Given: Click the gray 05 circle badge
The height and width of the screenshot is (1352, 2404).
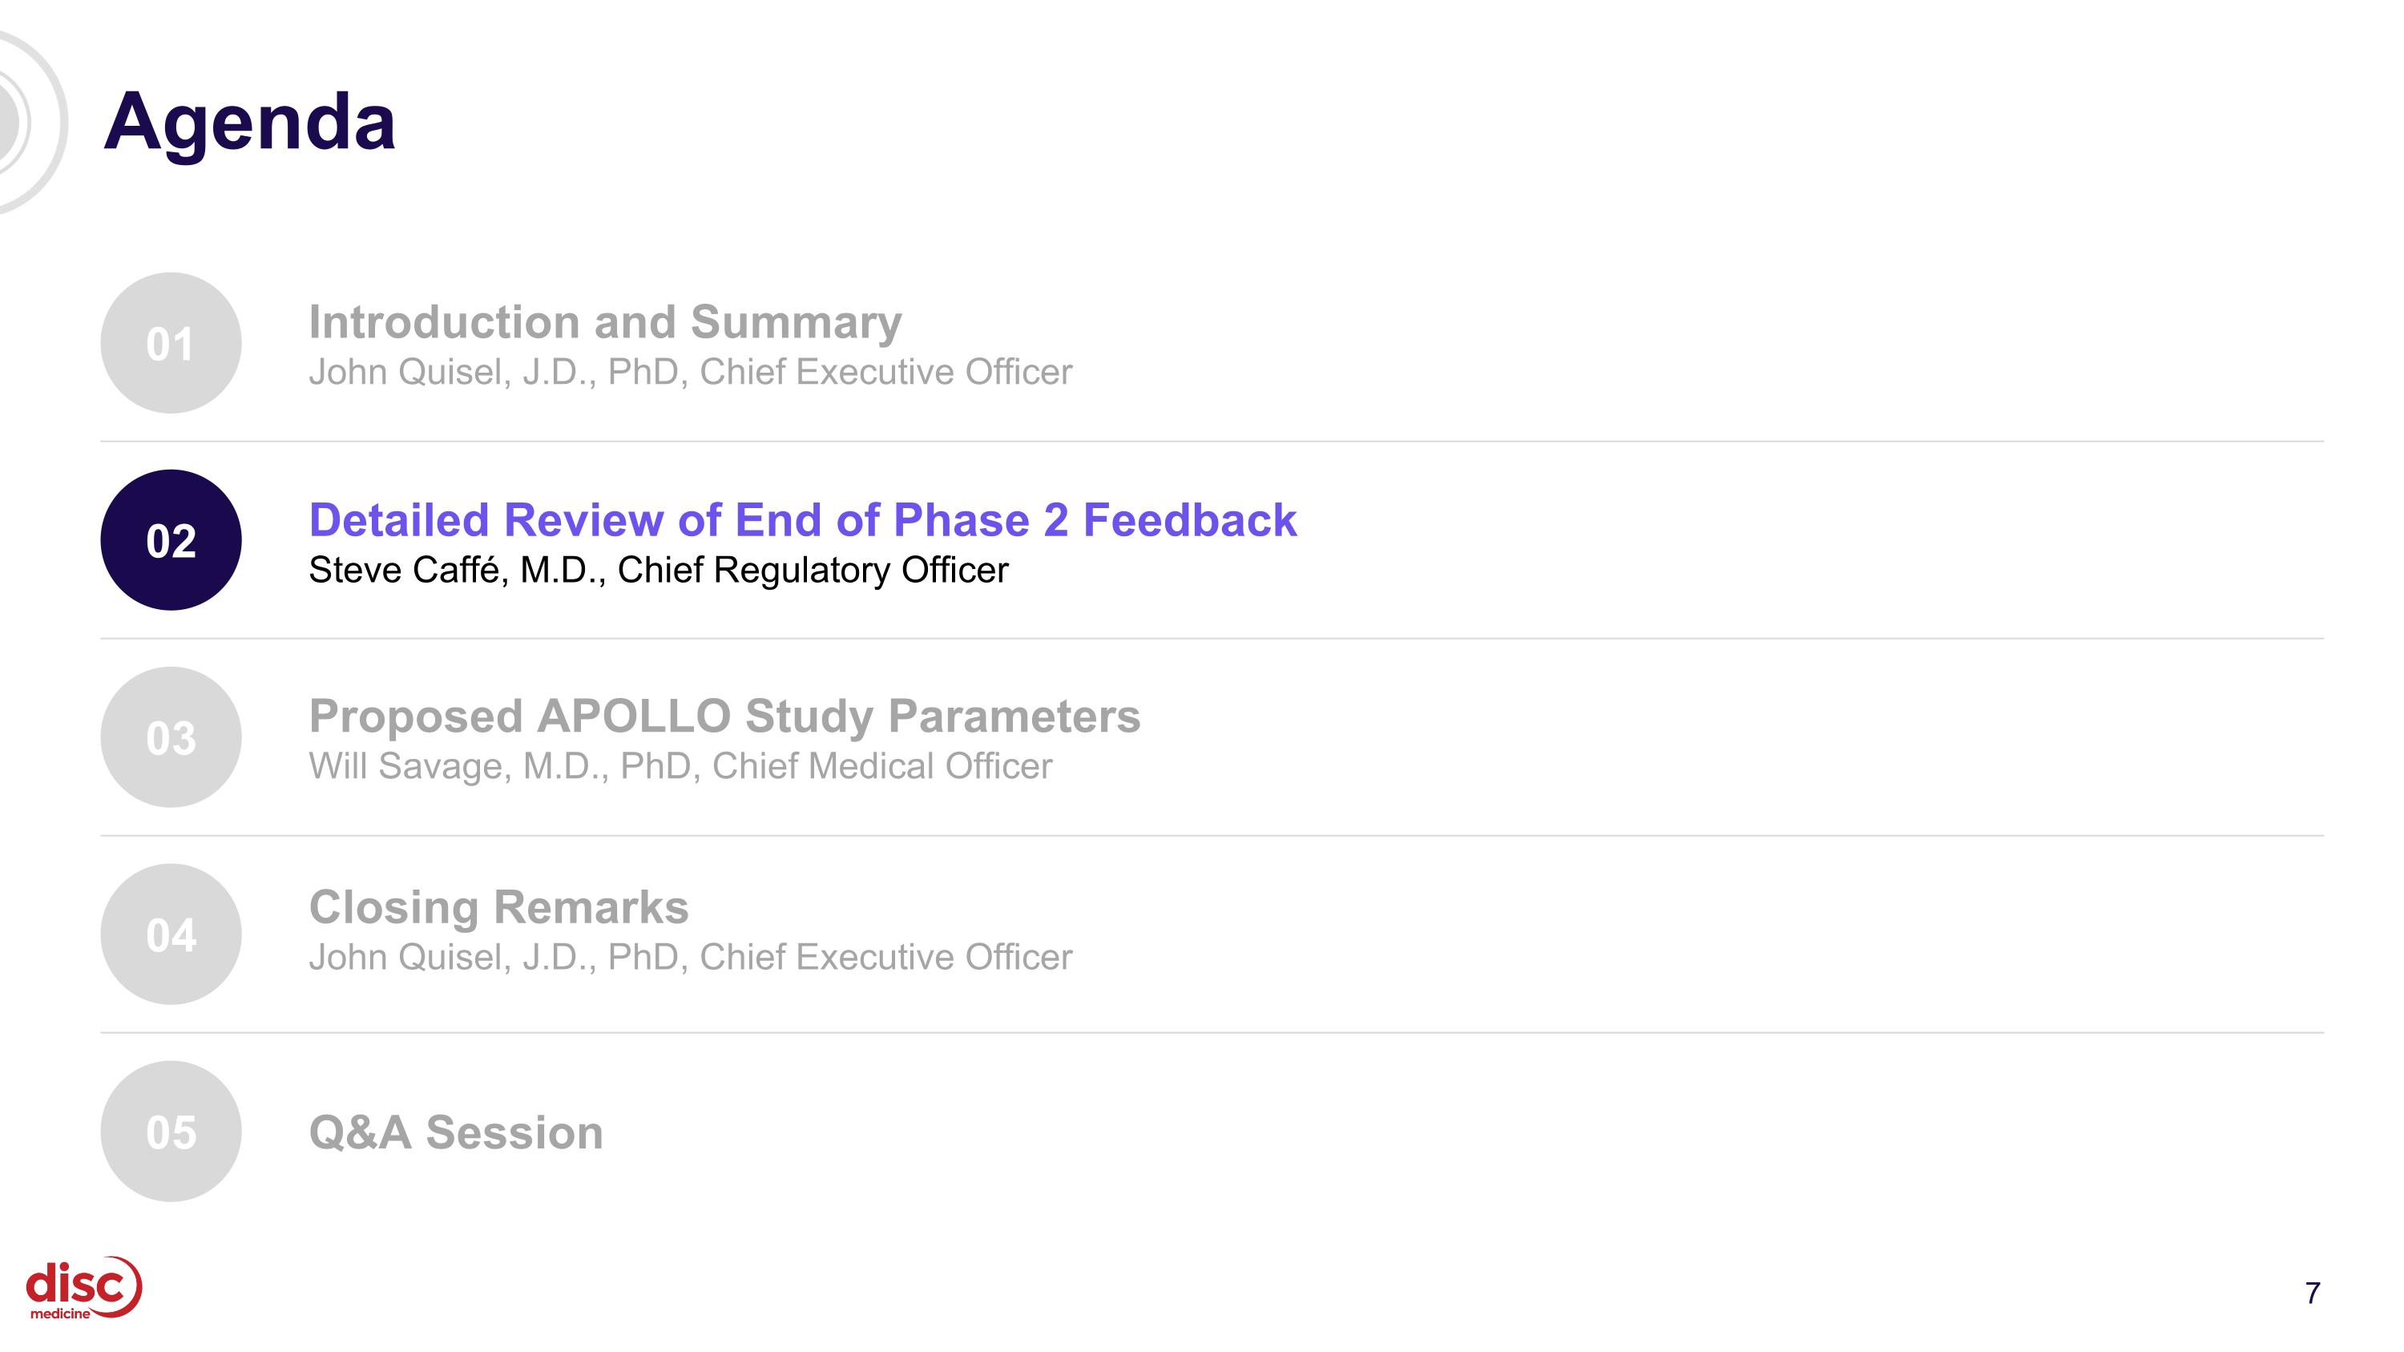Looking at the screenshot, I should point(171,1131).
